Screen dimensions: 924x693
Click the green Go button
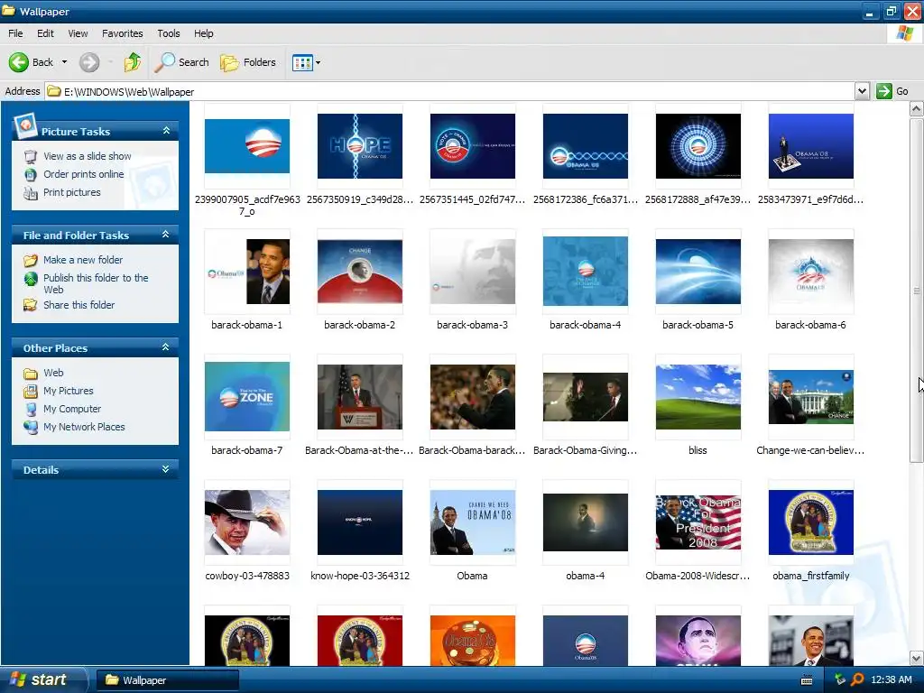pyautogui.click(x=892, y=91)
